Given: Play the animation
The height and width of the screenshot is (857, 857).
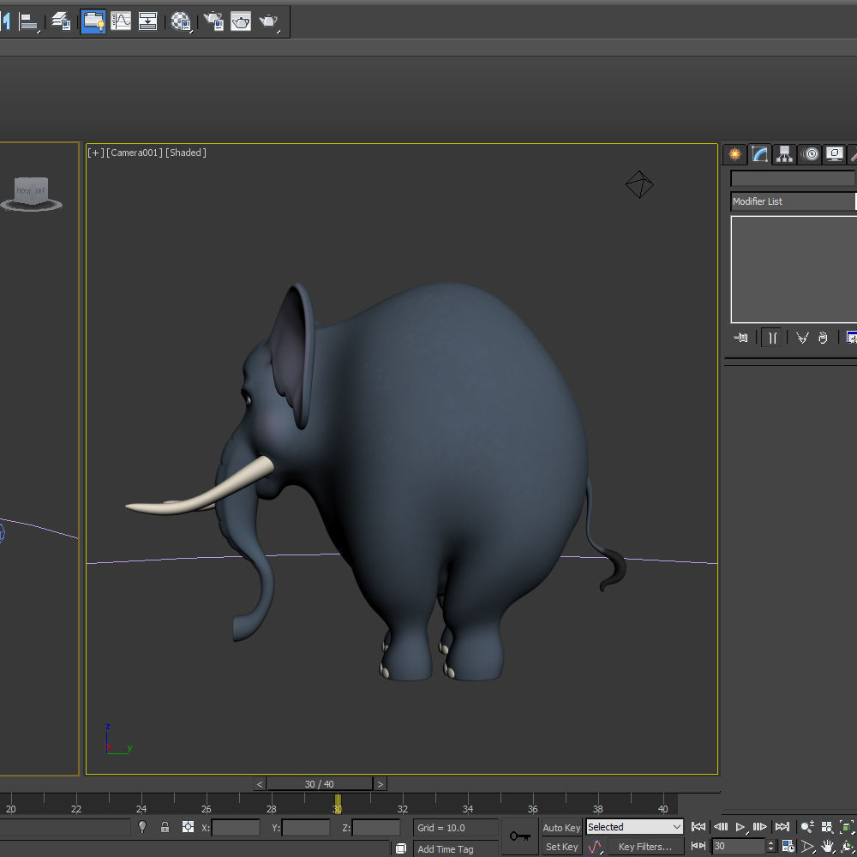Looking at the screenshot, I should 740,827.
